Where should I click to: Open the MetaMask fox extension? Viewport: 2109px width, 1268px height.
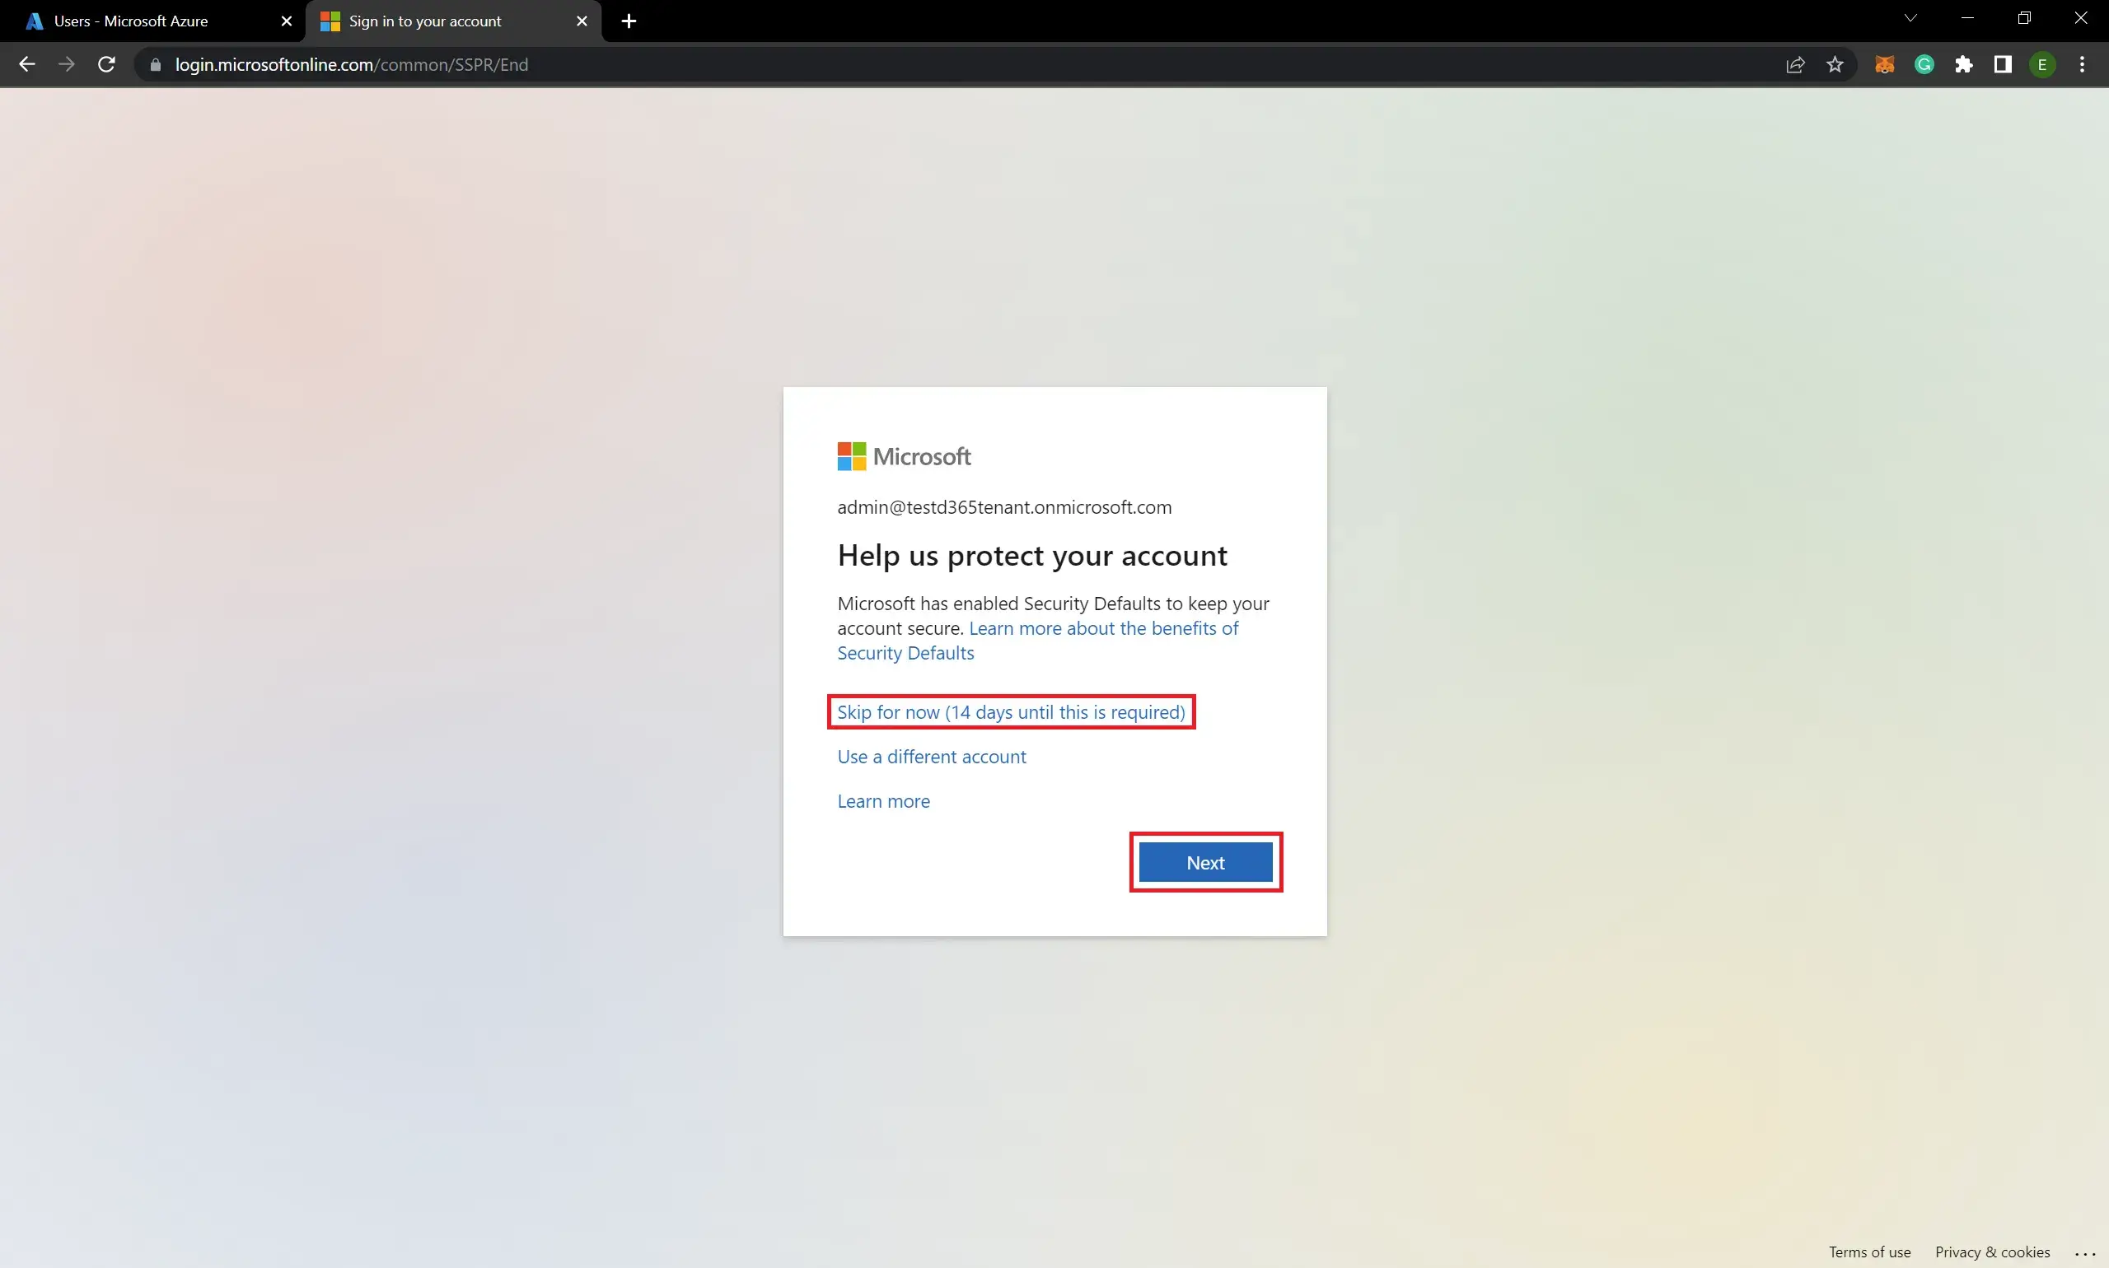1884,65
